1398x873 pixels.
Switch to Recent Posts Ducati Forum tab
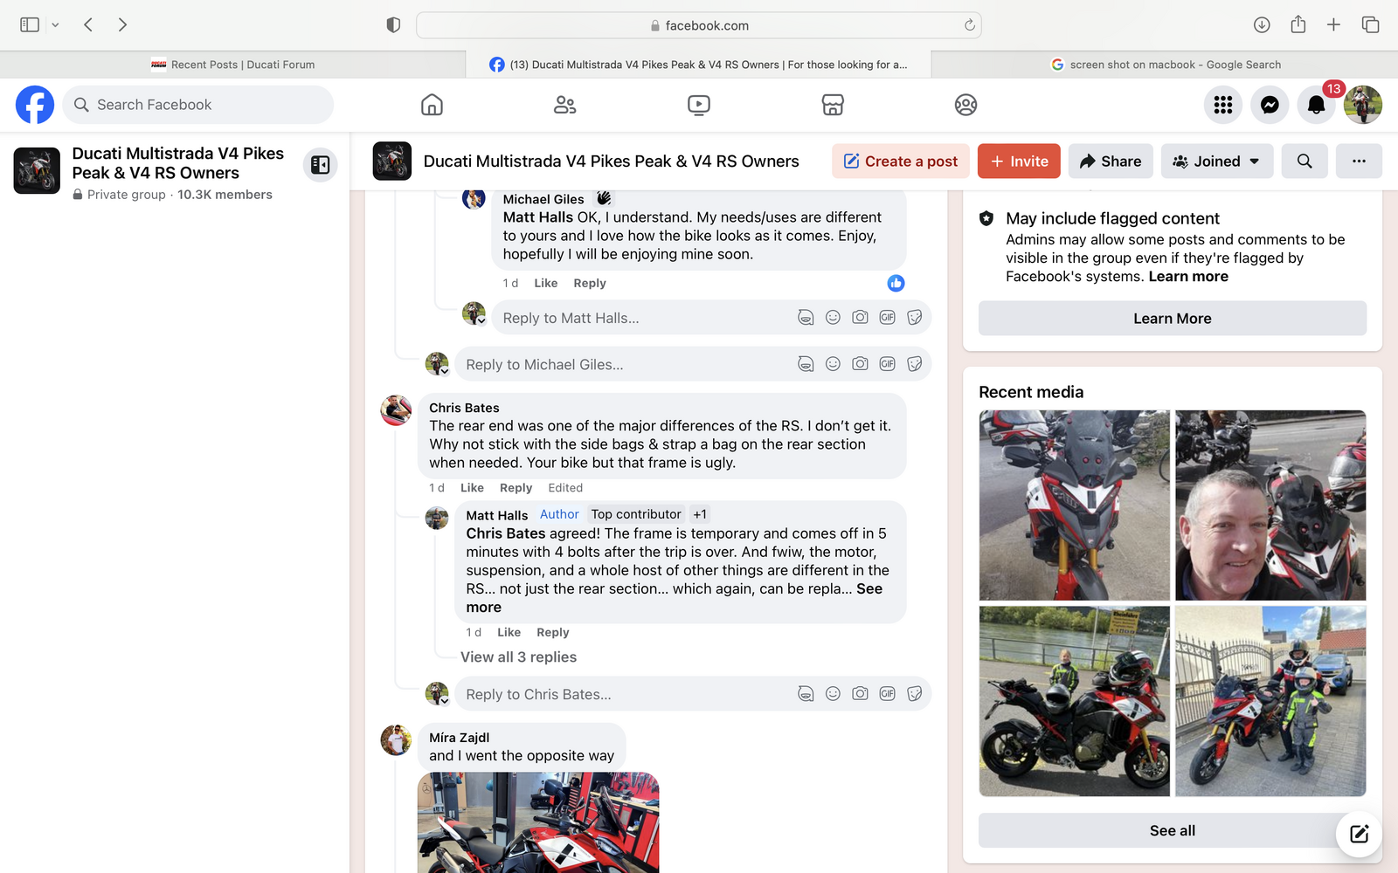[x=232, y=65]
